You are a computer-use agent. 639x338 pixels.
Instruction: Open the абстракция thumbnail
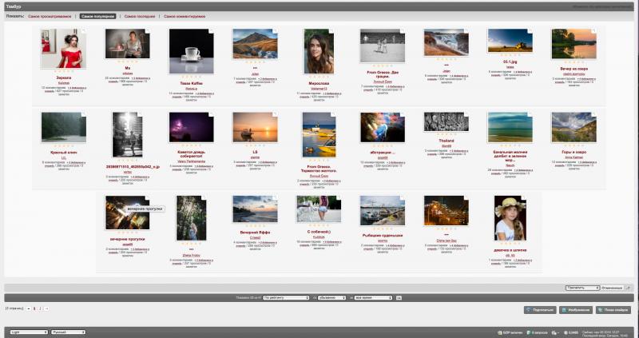383,127
